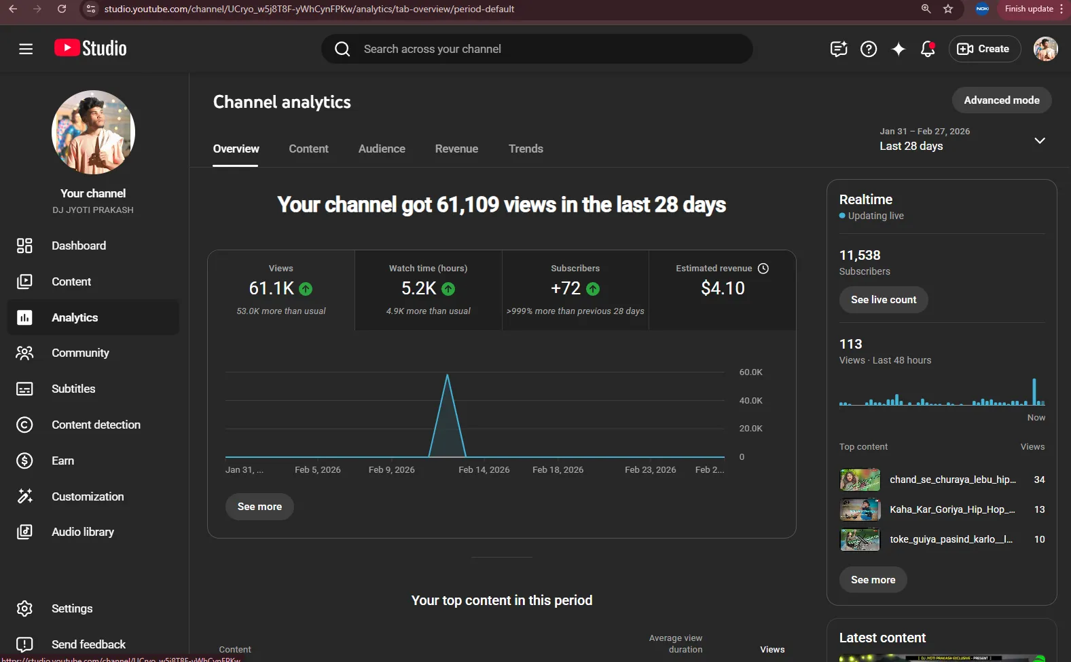Open chand_se_churaya_lebu video thumbnail

point(860,480)
